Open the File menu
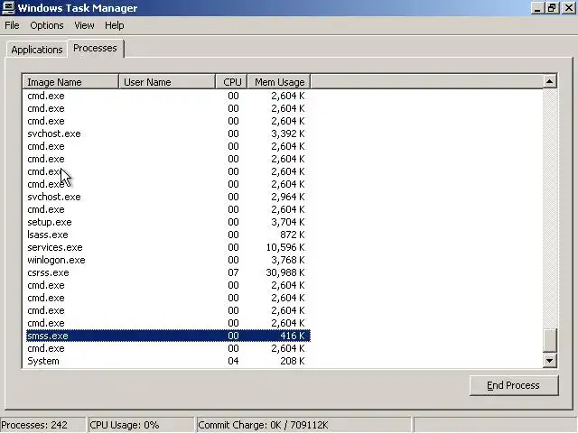Viewport: 578px width, 433px height. click(x=12, y=25)
